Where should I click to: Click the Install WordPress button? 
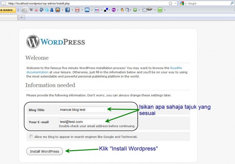click(x=44, y=151)
